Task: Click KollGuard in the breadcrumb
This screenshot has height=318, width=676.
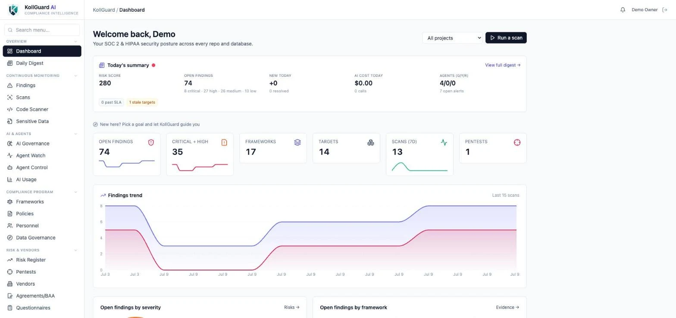Action: 104,10
